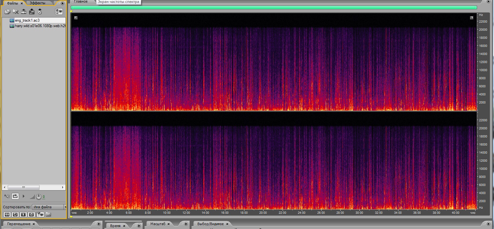Toggle the Show MIDI files filter
Screen dimensions: 494x229
31,214
